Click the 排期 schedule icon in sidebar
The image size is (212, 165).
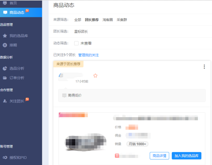[5, 45]
